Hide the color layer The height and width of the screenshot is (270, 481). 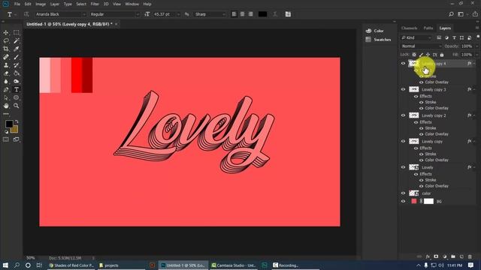[x=403, y=193]
